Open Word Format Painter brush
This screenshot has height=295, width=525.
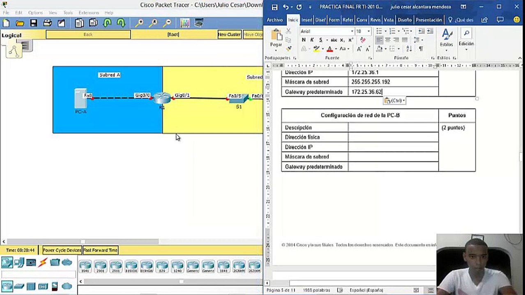(x=288, y=48)
